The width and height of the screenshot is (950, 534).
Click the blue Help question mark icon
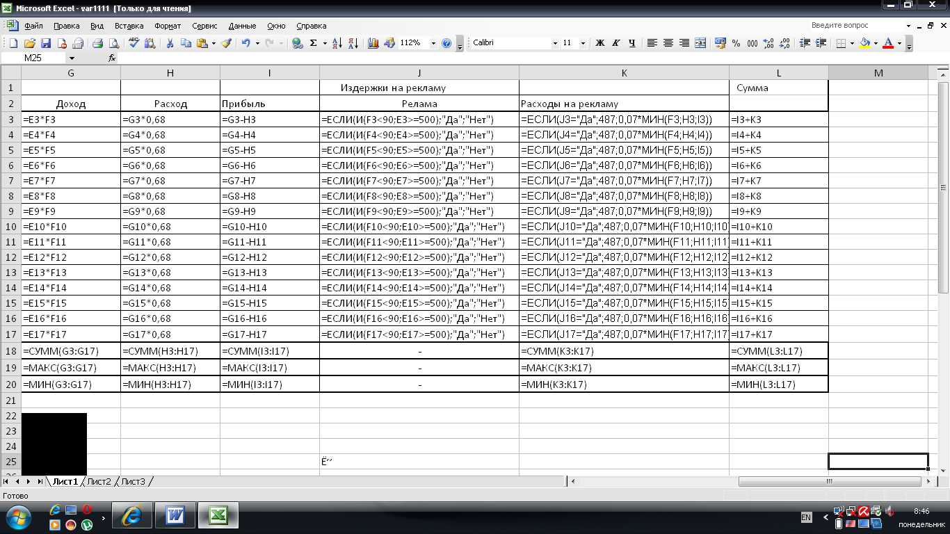coord(446,43)
